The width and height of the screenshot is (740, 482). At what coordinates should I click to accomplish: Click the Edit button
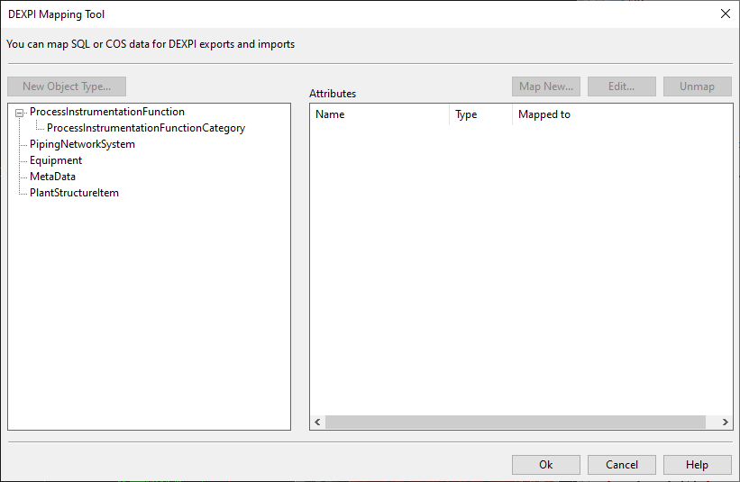(621, 86)
